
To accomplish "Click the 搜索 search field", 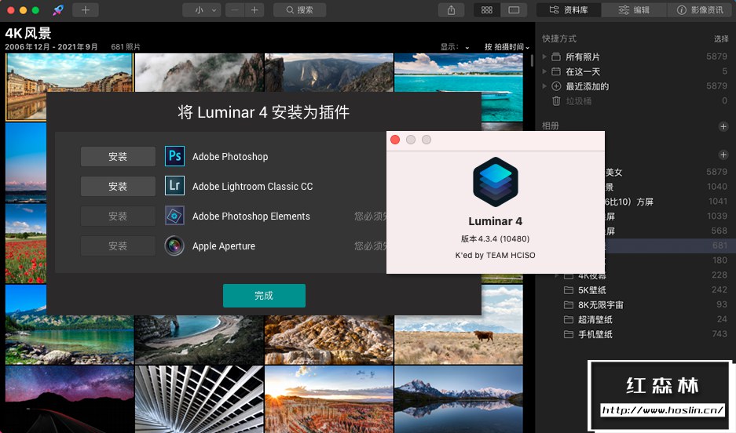I will (299, 10).
